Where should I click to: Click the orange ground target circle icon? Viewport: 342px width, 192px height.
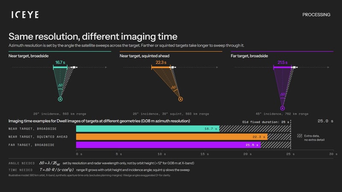click(180, 99)
